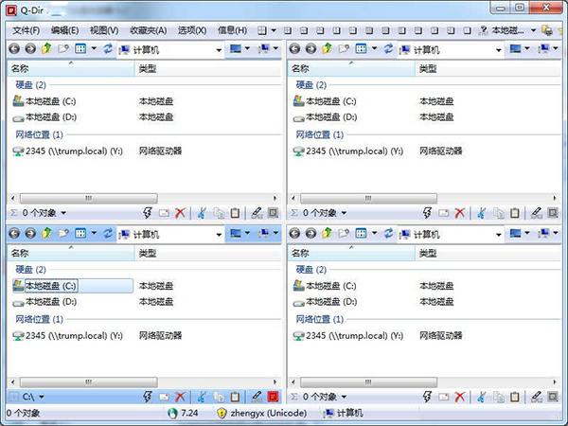
Task: Click the forward arrow in bottom-left pane
Action: coord(30,233)
